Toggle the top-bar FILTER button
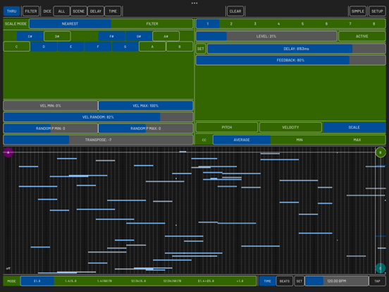Image resolution: width=389 pixels, height=292 pixels. pyautogui.click(x=31, y=11)
